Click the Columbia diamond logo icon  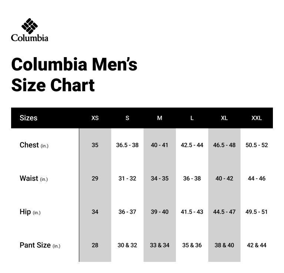pyautogui.click(x=30, y=26)
